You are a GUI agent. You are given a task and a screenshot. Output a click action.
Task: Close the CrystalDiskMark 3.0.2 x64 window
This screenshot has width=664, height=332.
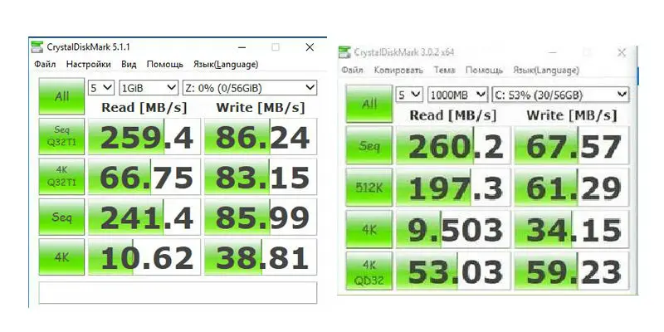point(621,52)
